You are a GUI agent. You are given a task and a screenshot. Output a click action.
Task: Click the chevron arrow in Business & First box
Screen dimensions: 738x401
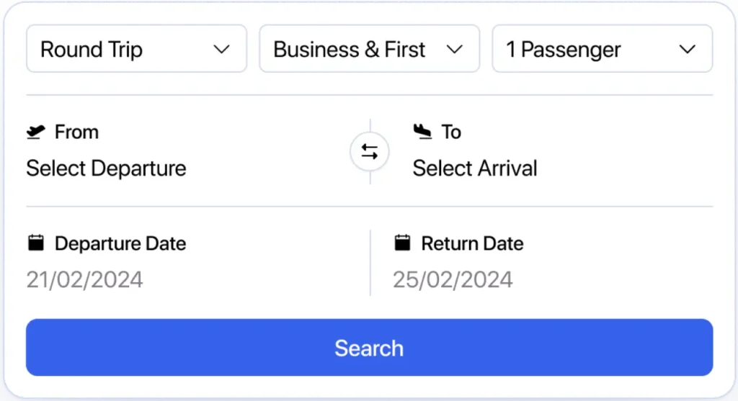(454, 50)
